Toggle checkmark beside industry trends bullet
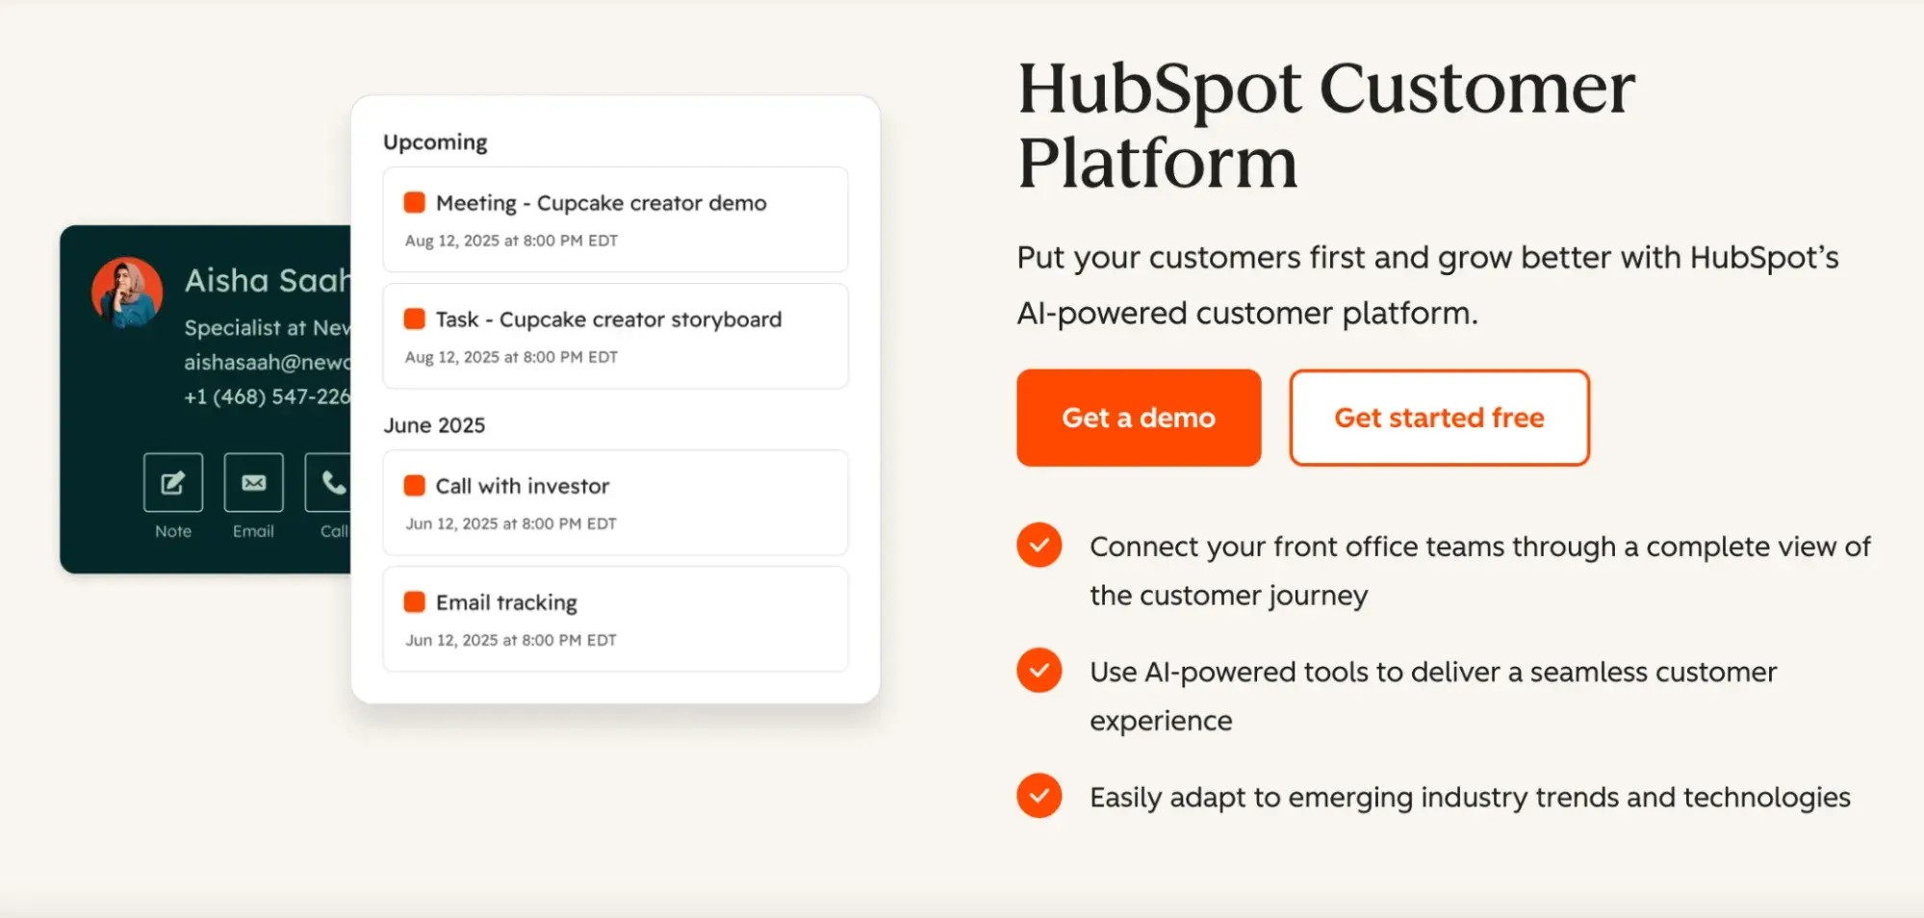Image resolution: width=1924 pixels, height=918 pixels. [x=1039, y=797]
